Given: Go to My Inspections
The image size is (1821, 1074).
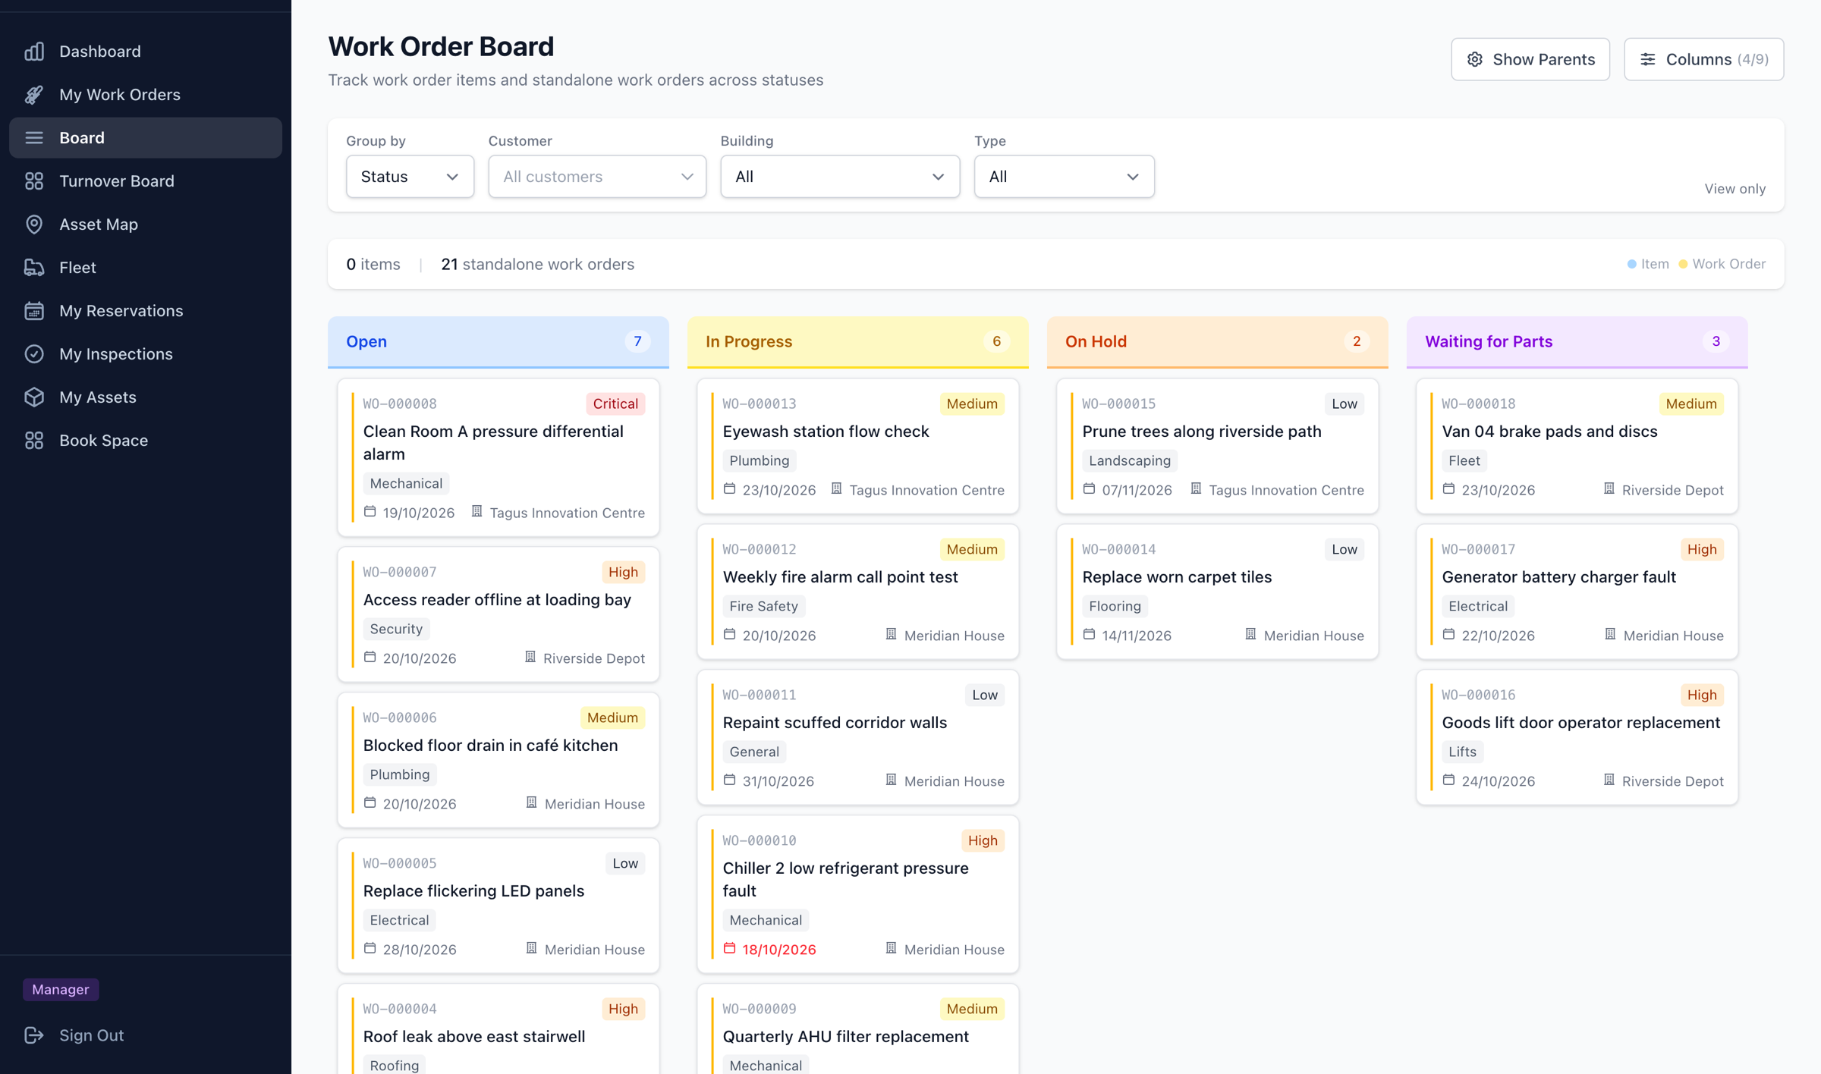Looking at the screenshot, I should coord(146,354).
